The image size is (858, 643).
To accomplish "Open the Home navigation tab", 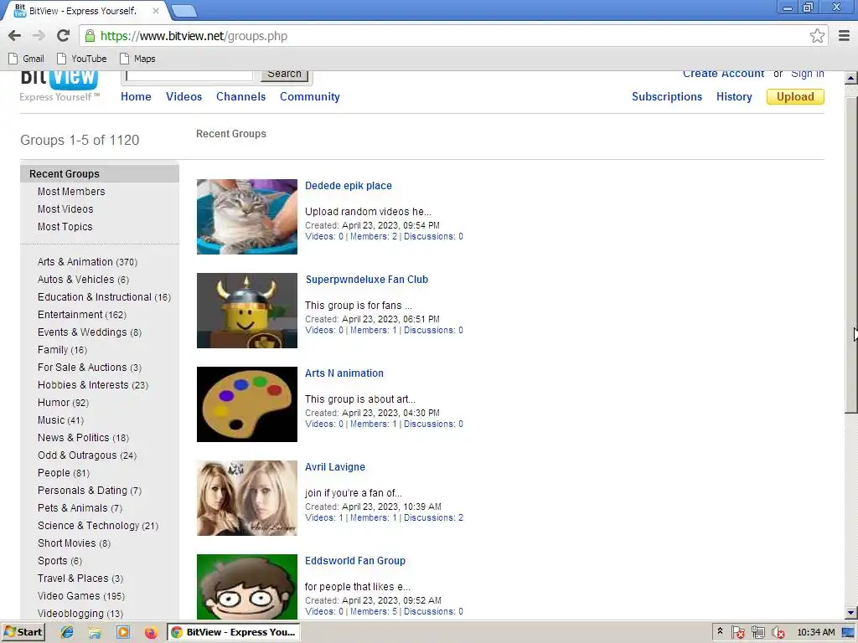I will tap(136, 97).
